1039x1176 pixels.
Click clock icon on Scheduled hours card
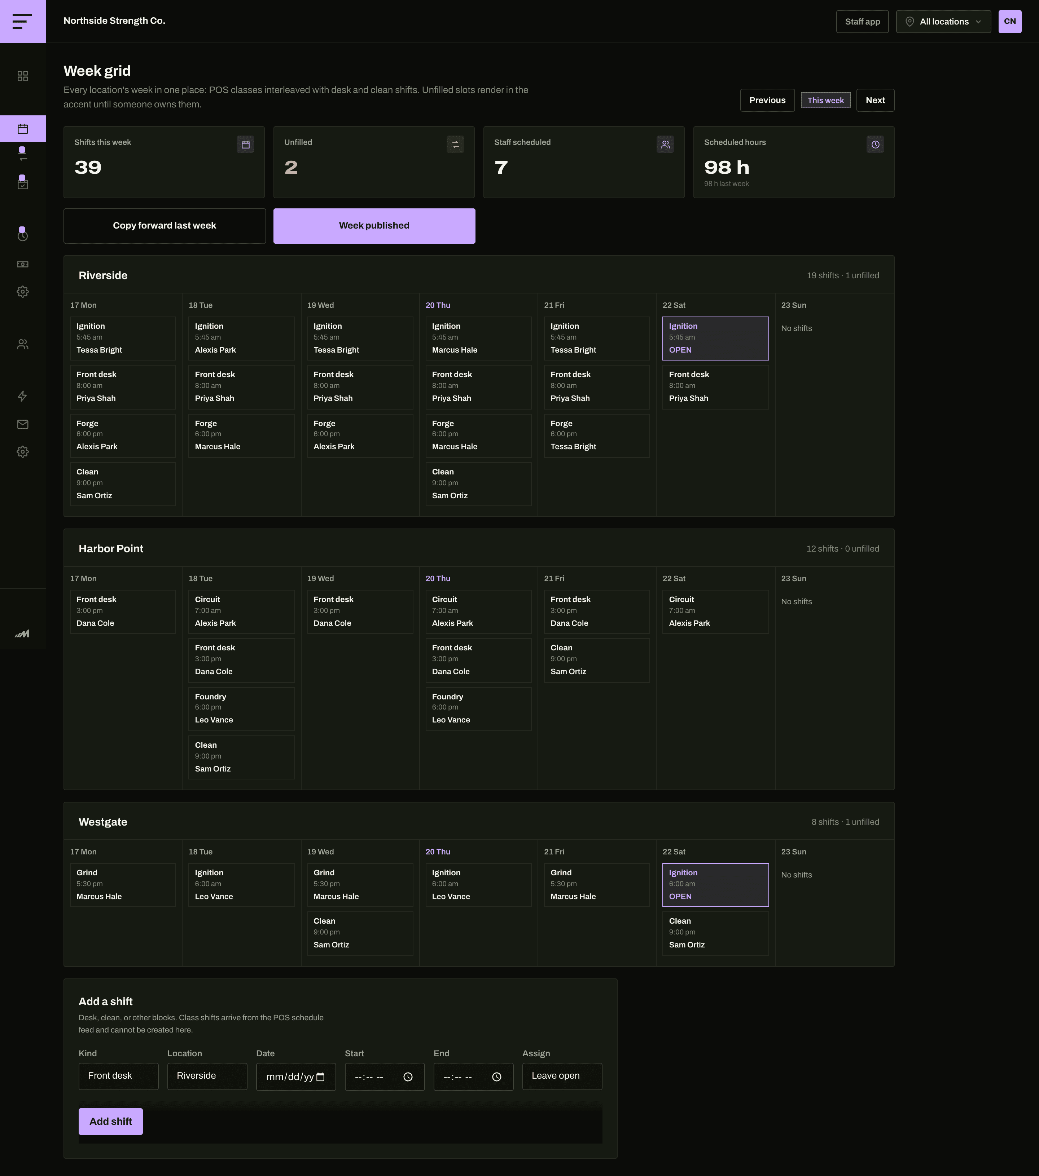click(875, 145)
